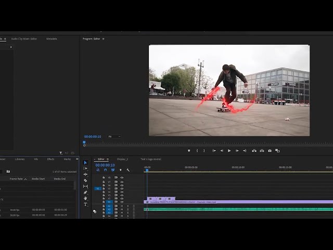Toggle V2 track visibility eye
The image size is (333, 250).
click(122, 198)
